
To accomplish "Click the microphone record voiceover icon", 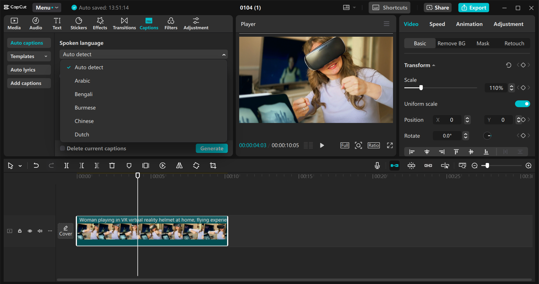I will tap(377, 166).
